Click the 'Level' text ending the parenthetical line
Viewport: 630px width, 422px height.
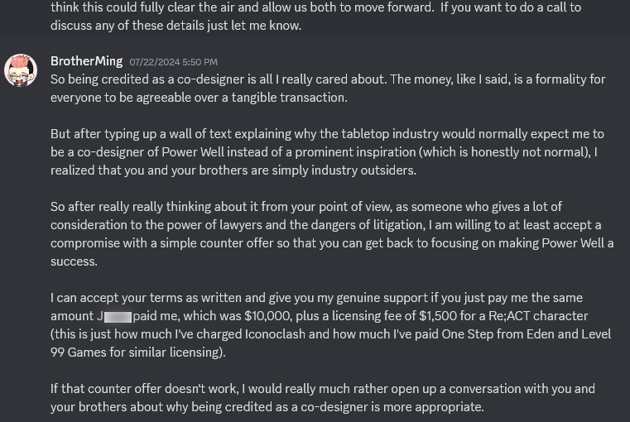click(597, 334)
